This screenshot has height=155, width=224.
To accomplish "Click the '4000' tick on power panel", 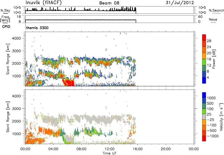I will click(x=17, y=38).
